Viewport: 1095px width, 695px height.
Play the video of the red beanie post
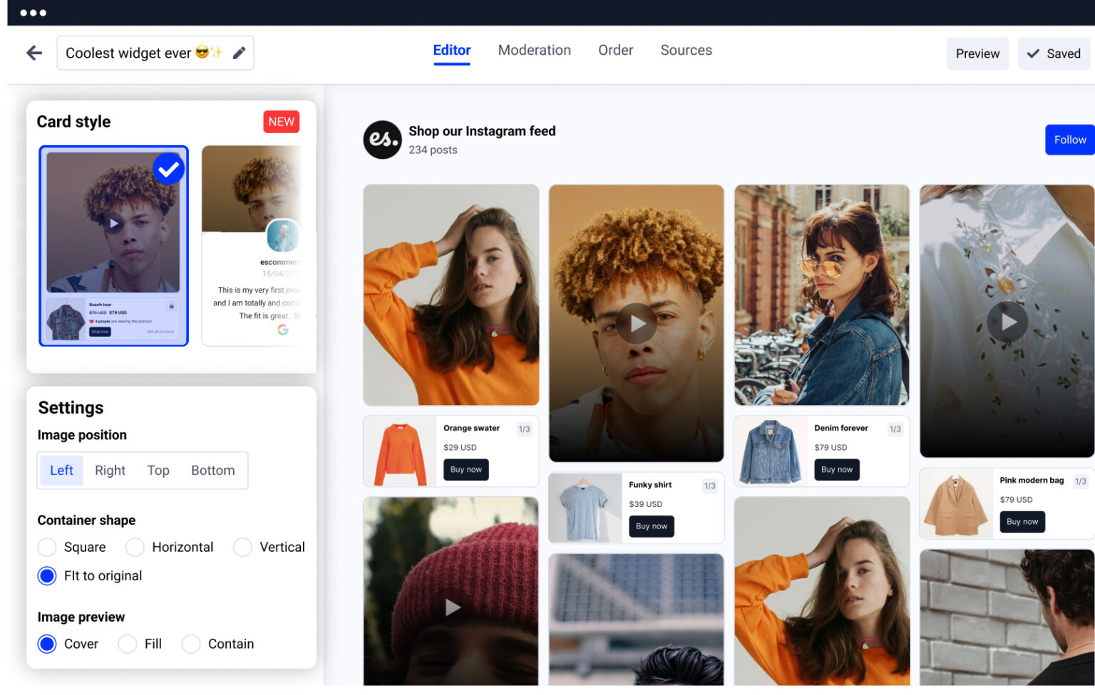[451, 608]
